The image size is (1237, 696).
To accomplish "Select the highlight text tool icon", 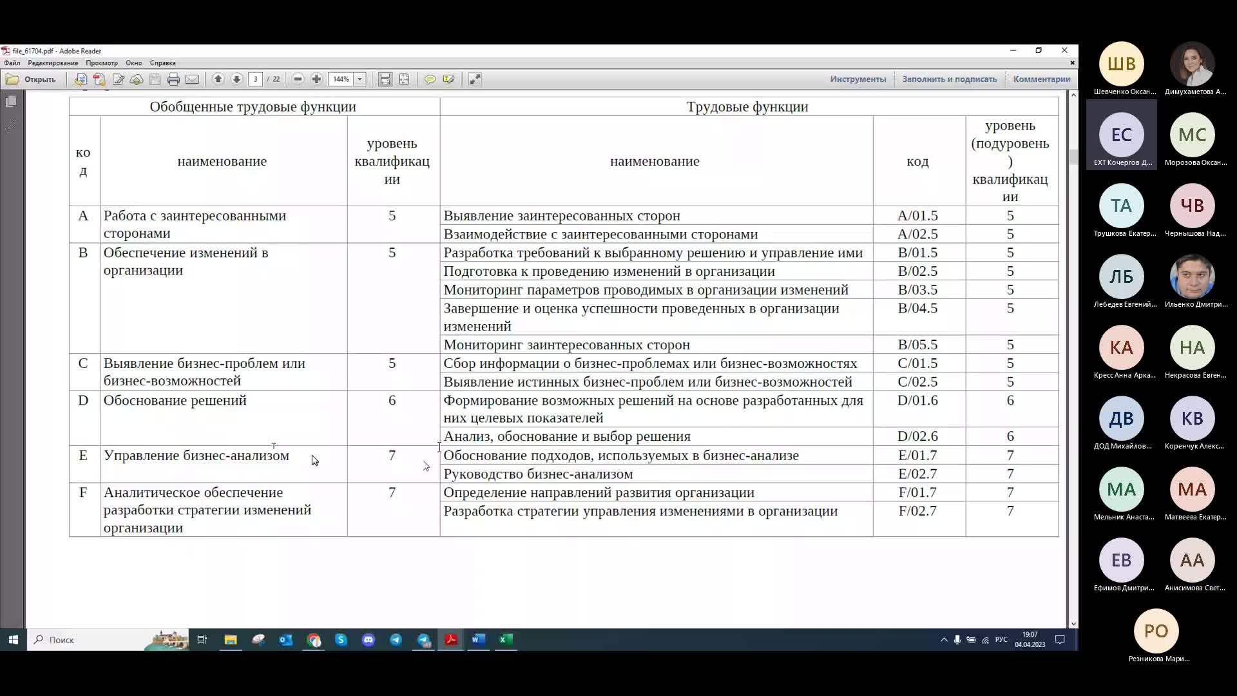I will tap(448, 79).
